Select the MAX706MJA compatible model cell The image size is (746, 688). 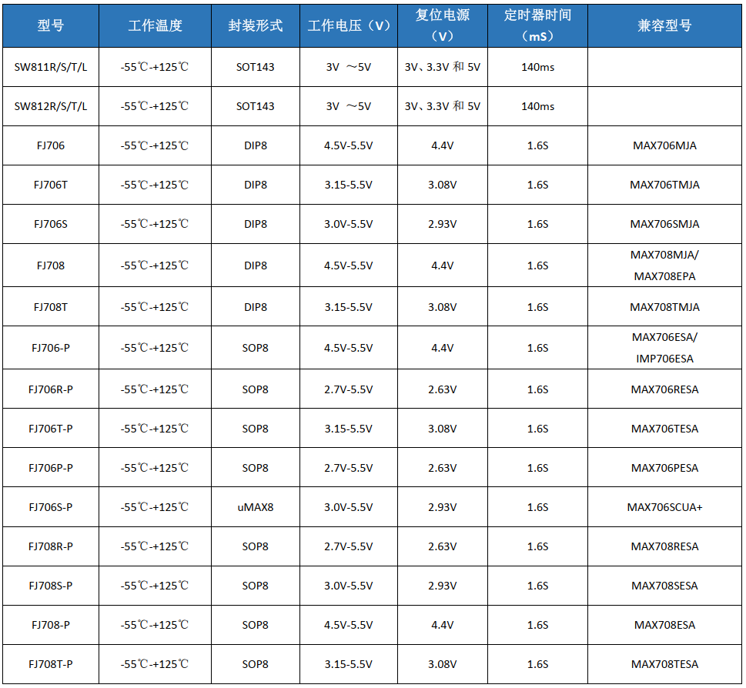(x=664, y=145)
